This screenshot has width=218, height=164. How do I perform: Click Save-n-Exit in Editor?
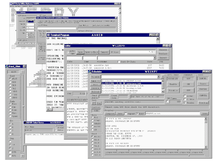pos(92,52)
